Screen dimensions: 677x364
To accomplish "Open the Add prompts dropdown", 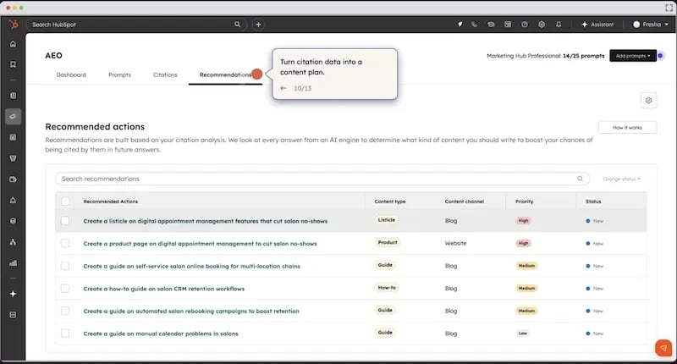I will [633, 56].
